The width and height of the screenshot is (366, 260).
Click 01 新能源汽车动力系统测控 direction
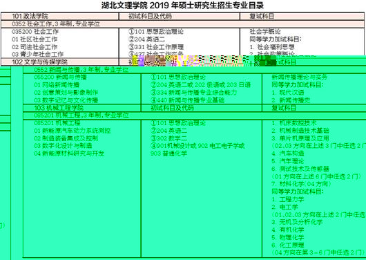coord(72,131)
